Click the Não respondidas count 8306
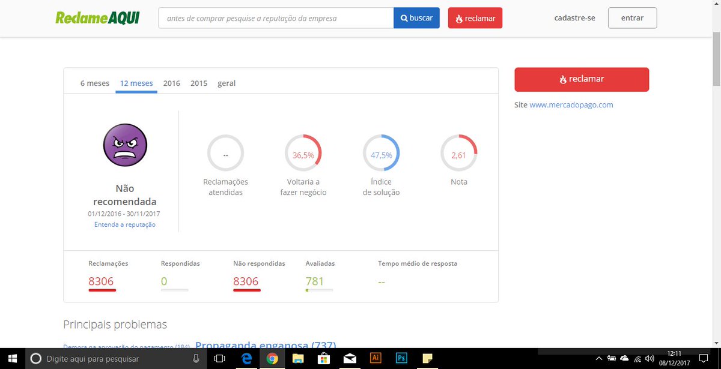Screen dimensions: 721x369 [246, 281]
